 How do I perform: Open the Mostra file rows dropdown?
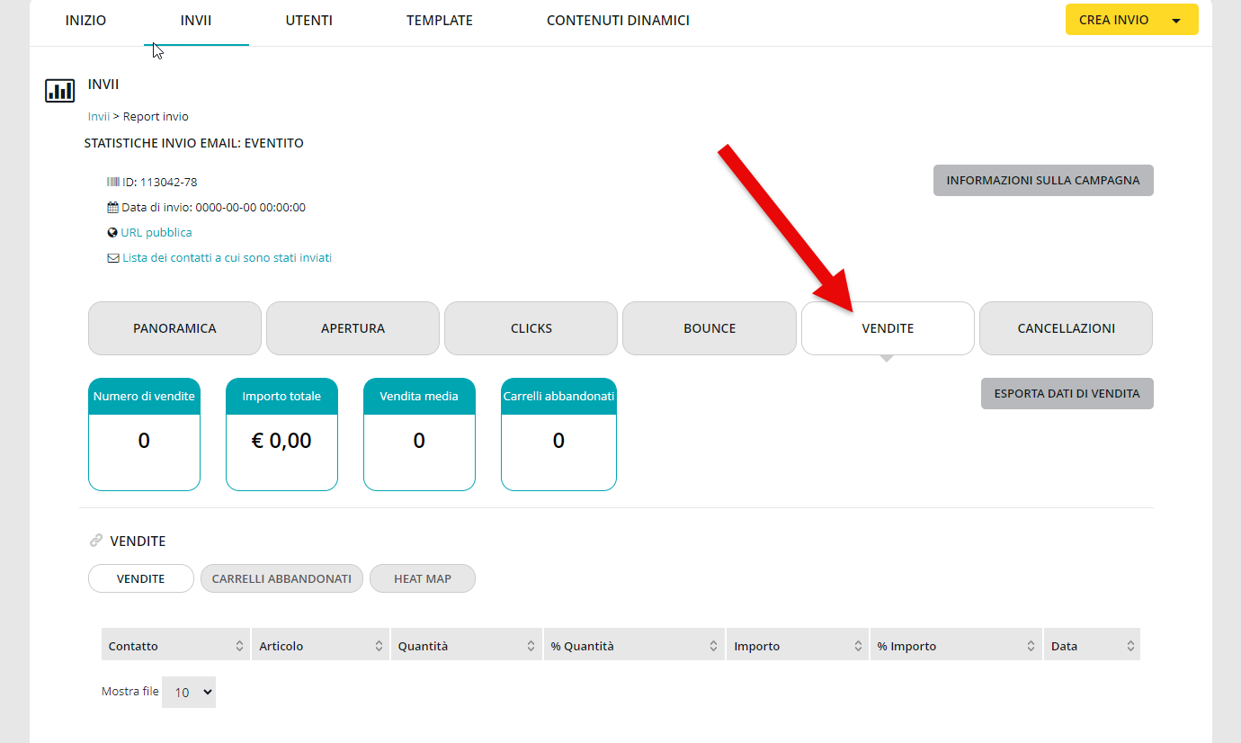(x=189, y=692)
